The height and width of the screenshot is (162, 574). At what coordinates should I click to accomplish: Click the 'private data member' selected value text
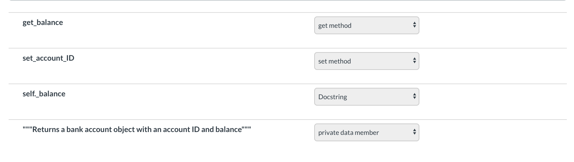[x=348, y=133]
